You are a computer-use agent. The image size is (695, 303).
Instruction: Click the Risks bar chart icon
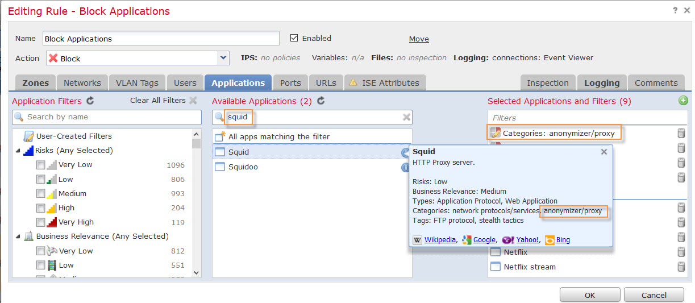pos(28,151)
